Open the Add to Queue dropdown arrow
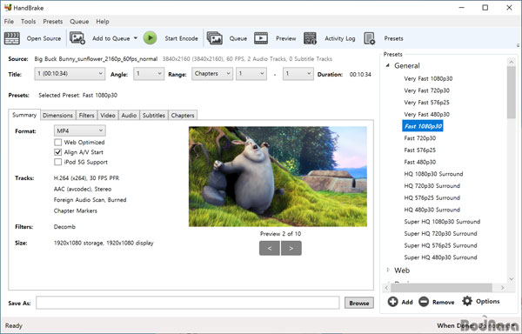 pos(136,38)
